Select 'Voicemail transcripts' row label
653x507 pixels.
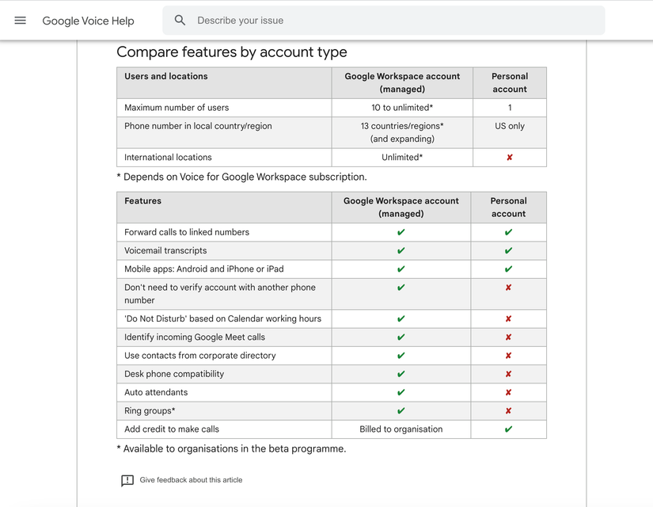(x=165, y=250)
